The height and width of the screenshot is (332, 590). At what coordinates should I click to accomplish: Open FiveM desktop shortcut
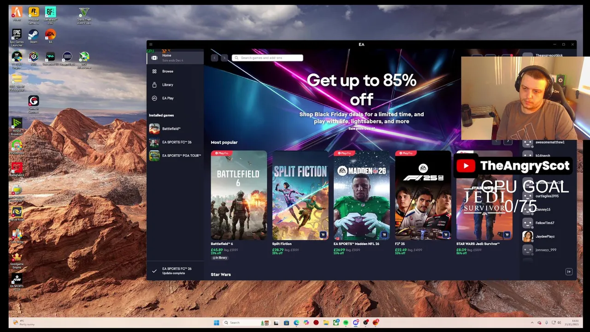17,14
